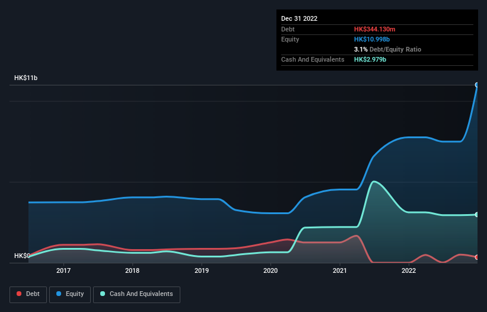Click the HK$0 axis label
Viewport: 487px width, 312px height.
pos(22,256)
